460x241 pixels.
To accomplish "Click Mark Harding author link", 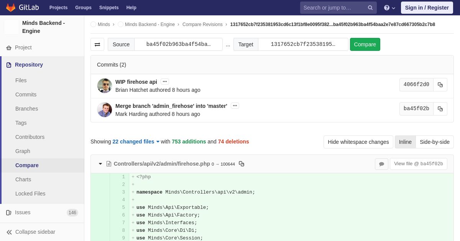I will coord(131,114).
